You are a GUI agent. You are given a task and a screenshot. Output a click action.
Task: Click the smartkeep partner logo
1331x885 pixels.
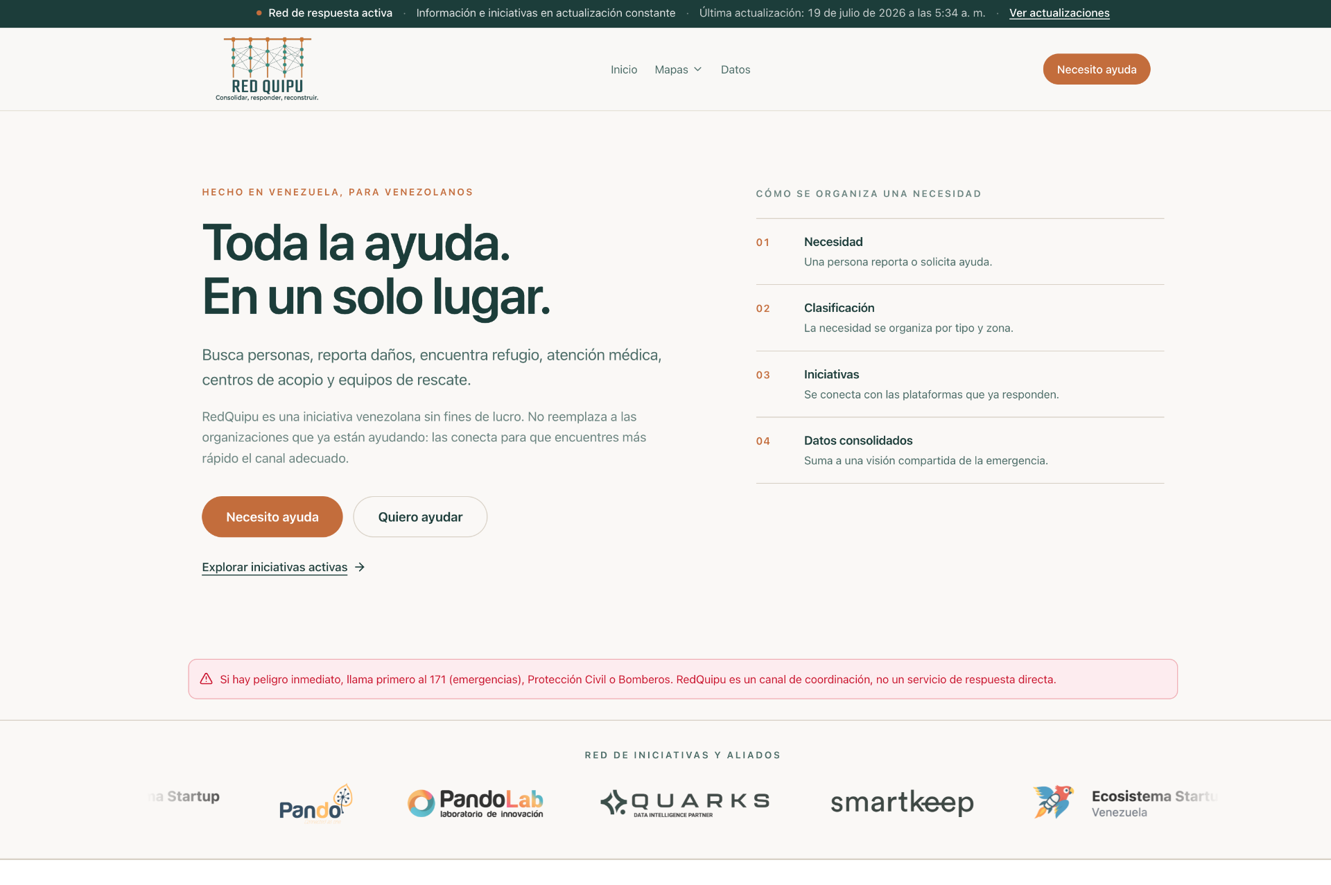coord(903,803)
